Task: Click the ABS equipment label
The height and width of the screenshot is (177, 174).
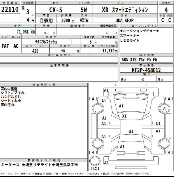Action: click(x=125, y=59)
